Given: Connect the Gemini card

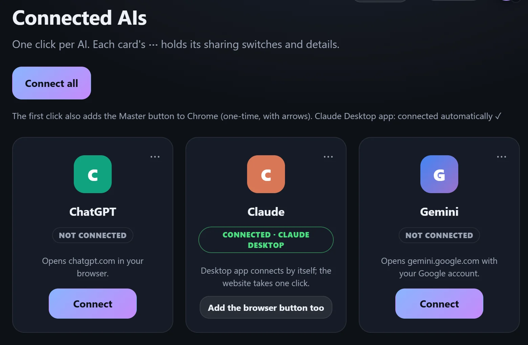Looking at the screenshot, I should [x=439, y=304].
